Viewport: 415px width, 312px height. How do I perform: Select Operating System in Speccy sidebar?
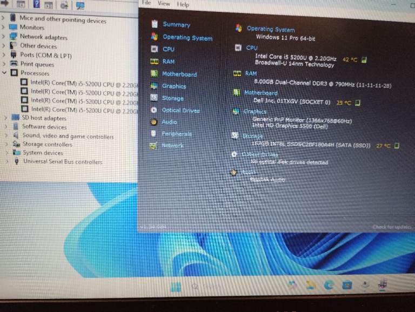tap(188, 38)
